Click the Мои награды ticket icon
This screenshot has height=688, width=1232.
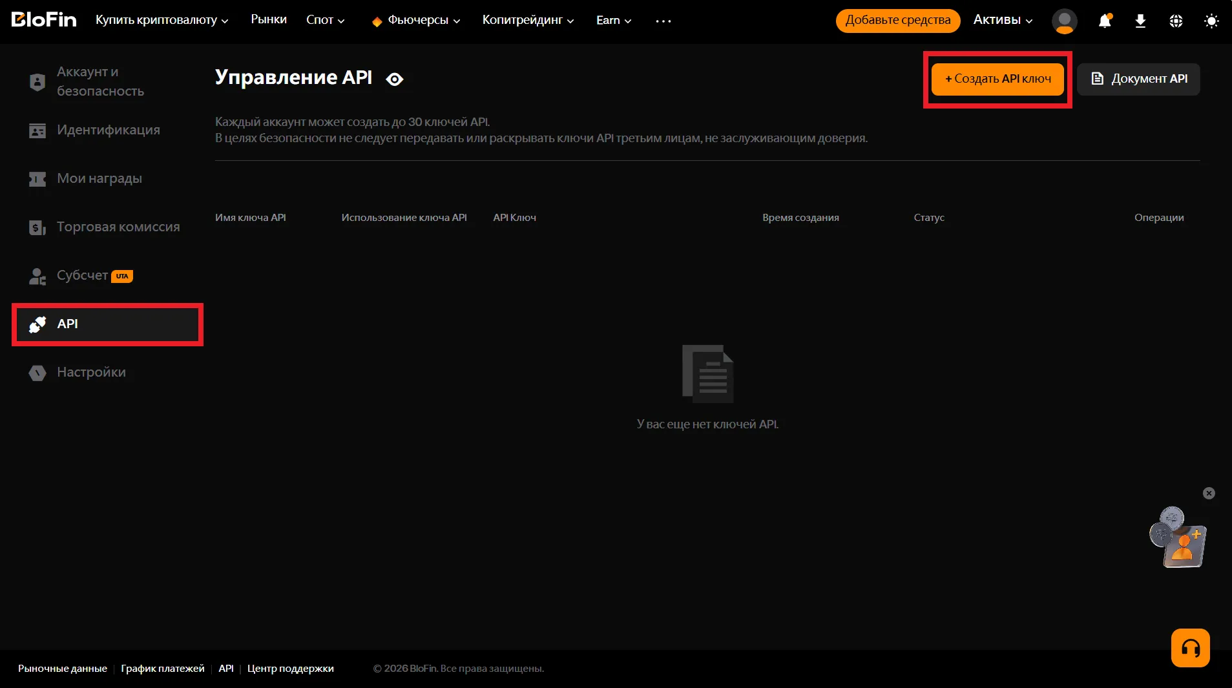[37, 179]
